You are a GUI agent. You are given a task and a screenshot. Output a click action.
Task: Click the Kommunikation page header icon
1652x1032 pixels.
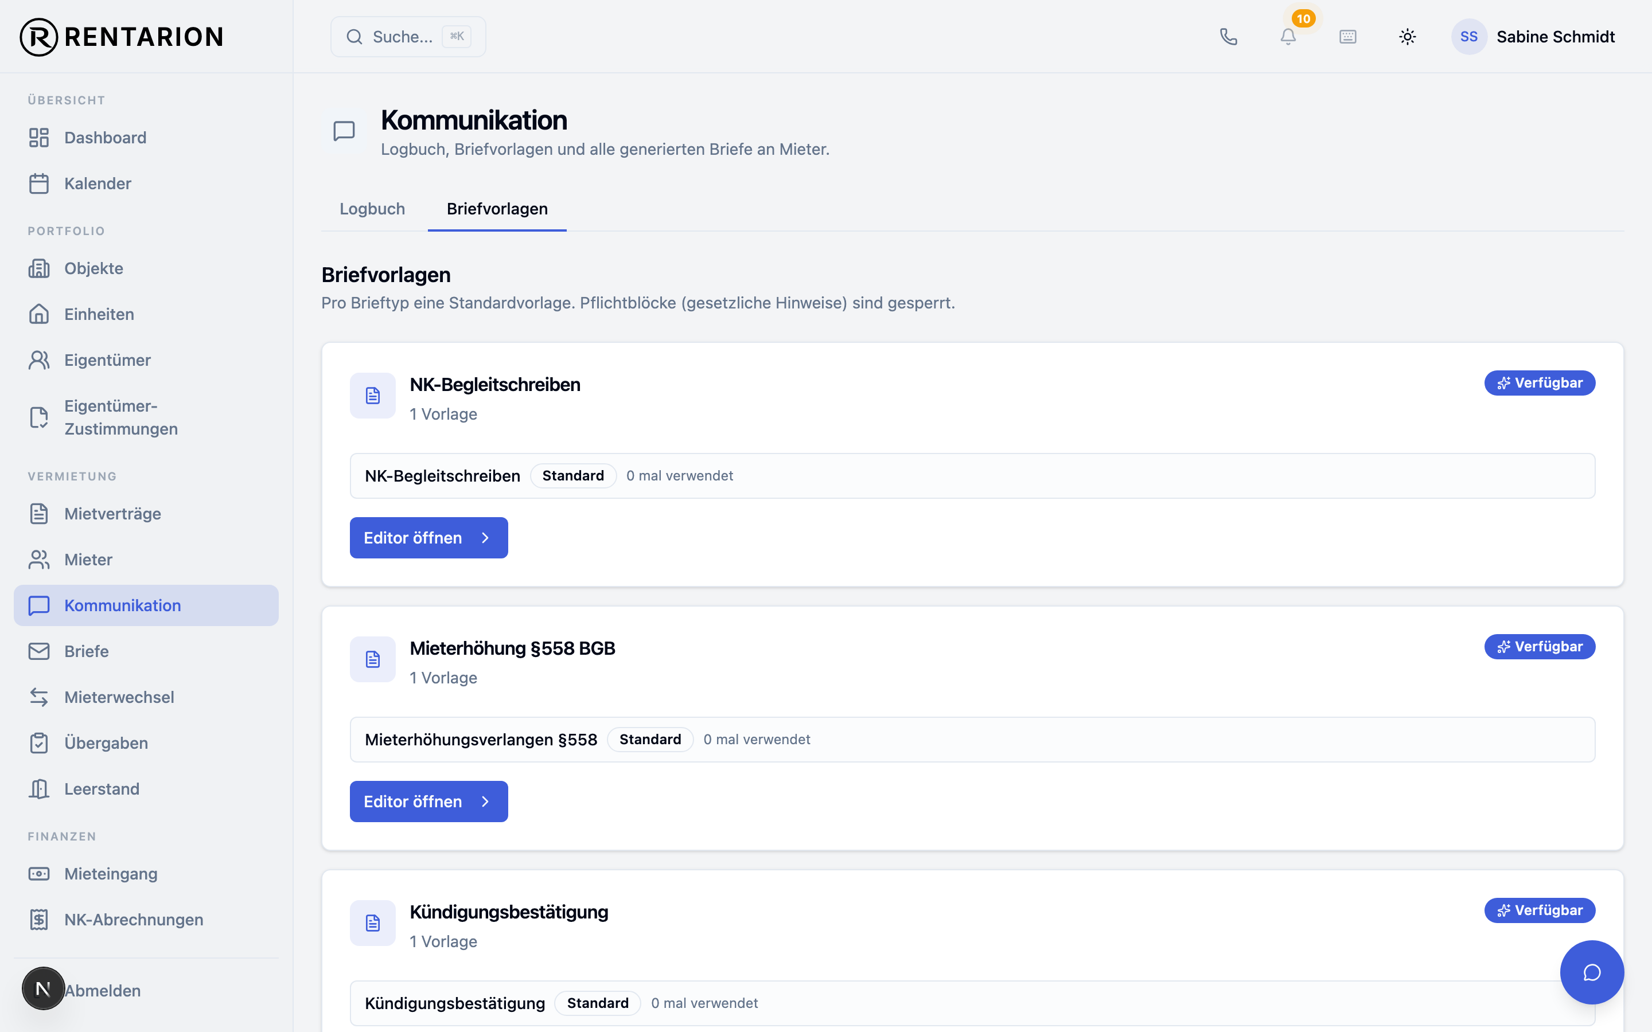[x=344, y=131]
